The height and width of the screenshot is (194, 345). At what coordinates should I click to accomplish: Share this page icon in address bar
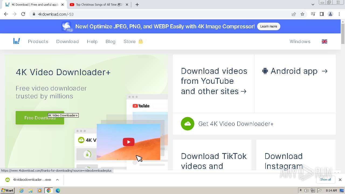click(x=294, y=14)
